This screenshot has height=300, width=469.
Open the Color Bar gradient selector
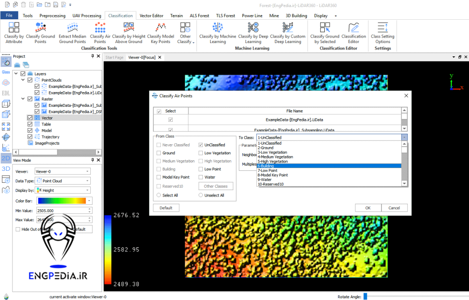(64, 201)
